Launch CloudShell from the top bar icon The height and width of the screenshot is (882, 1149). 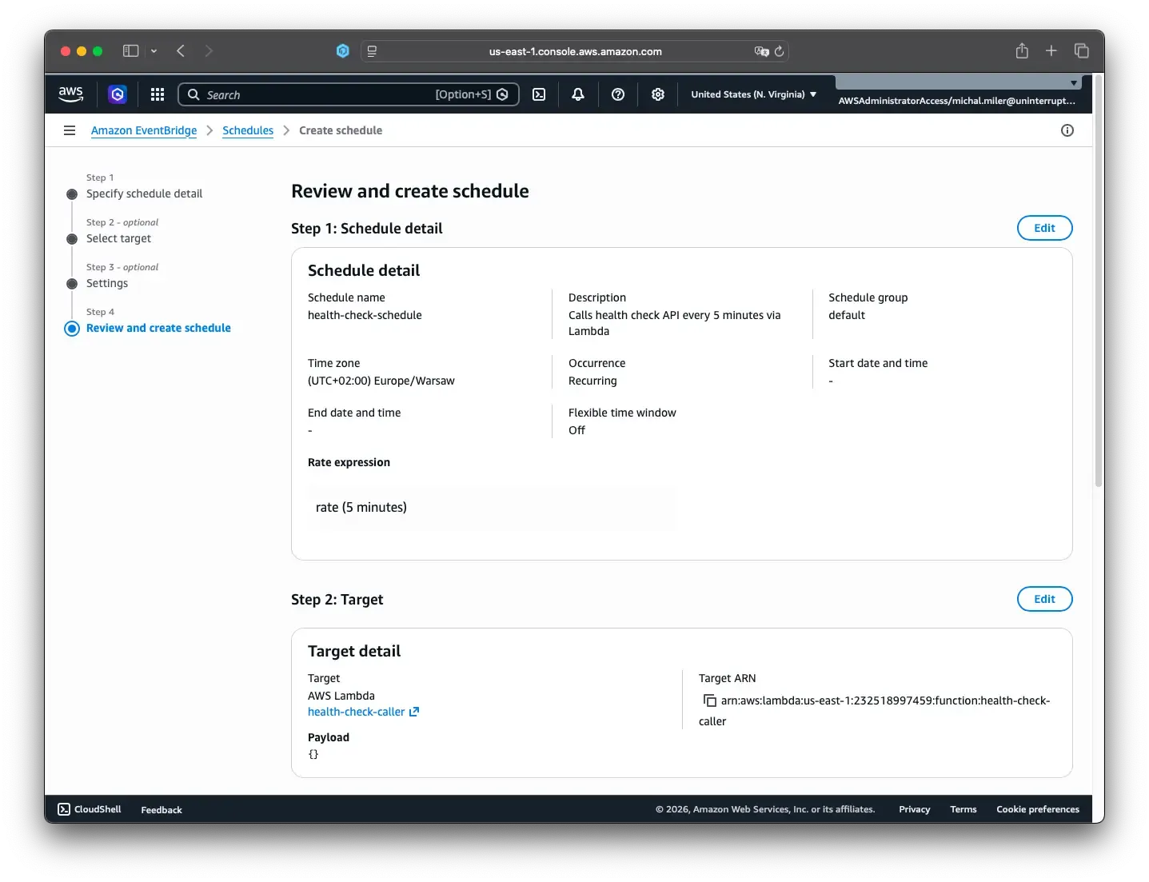pos(540,94)
